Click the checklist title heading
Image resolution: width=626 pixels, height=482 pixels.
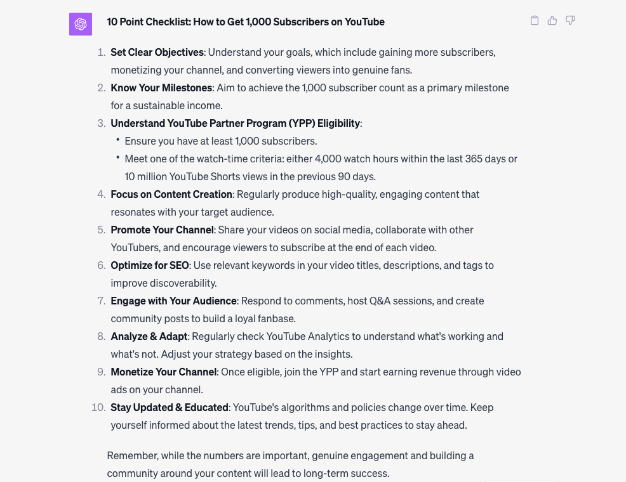(245, 21)
